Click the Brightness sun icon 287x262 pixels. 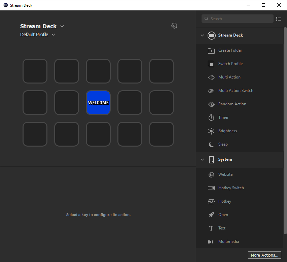point(211,131)
